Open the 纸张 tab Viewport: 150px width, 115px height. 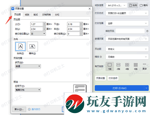click(x=27, y=15)
